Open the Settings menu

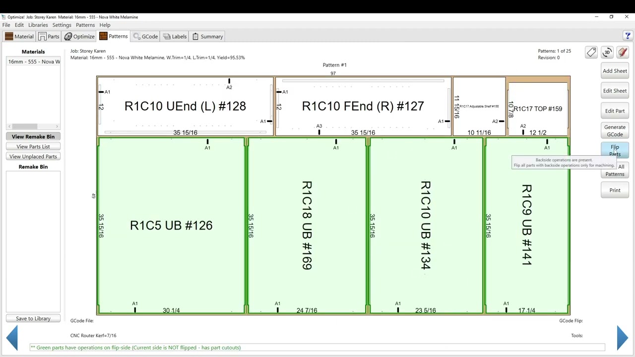62,25
